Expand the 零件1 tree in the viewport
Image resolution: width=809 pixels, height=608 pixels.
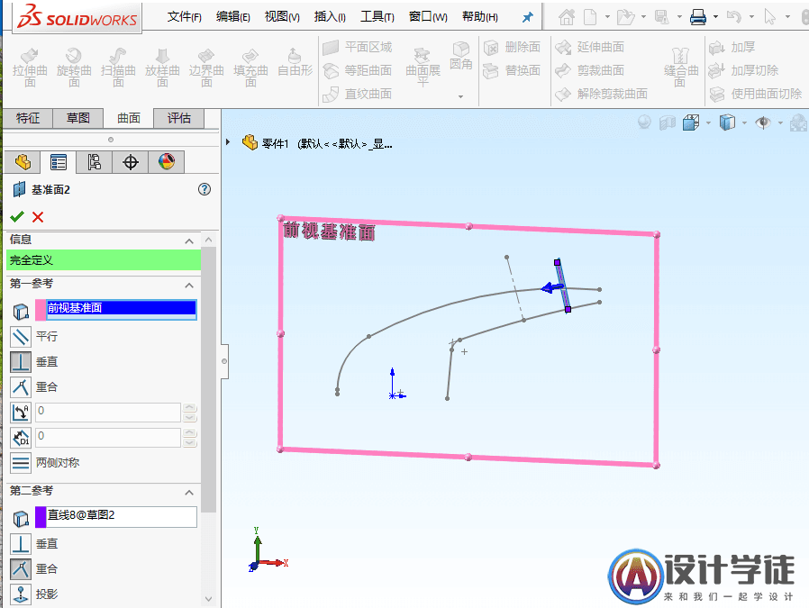point(228,141)
